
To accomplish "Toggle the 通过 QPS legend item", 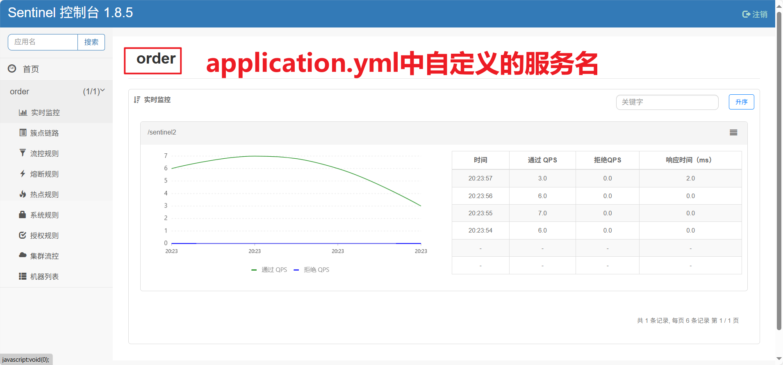I will pyautogui.click(x=269, y=269).
